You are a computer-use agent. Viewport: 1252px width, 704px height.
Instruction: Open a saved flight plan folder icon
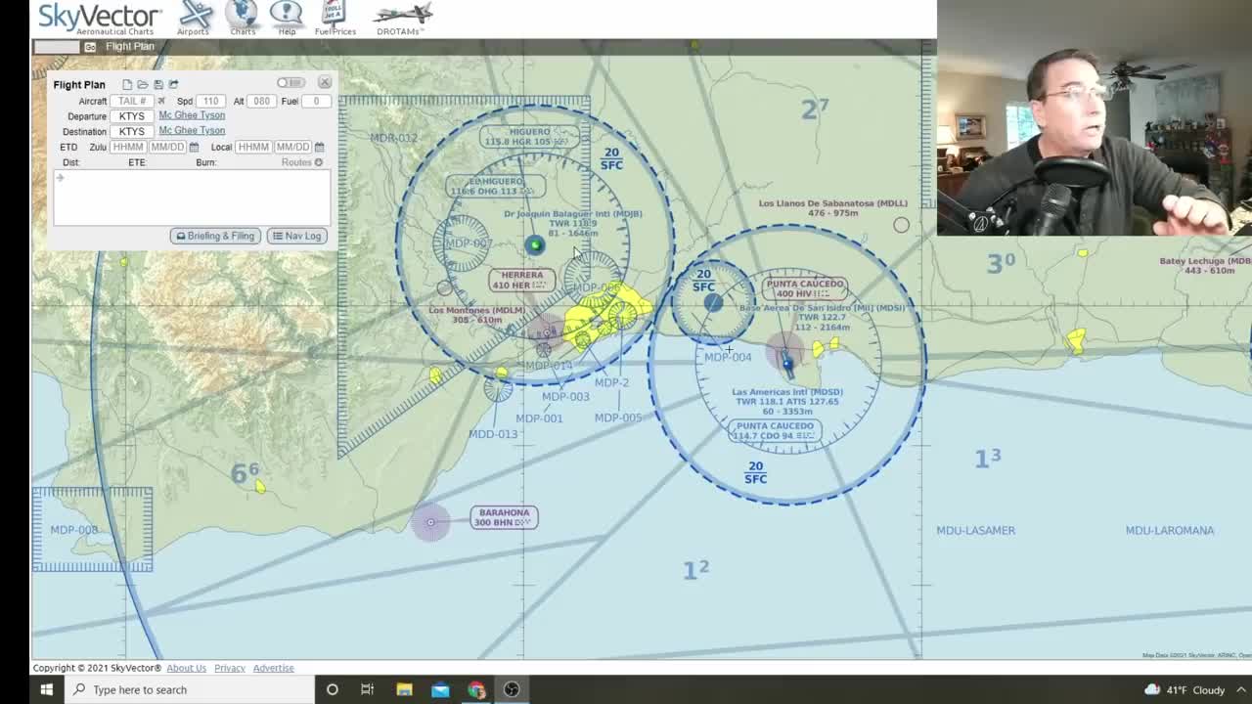143,85
